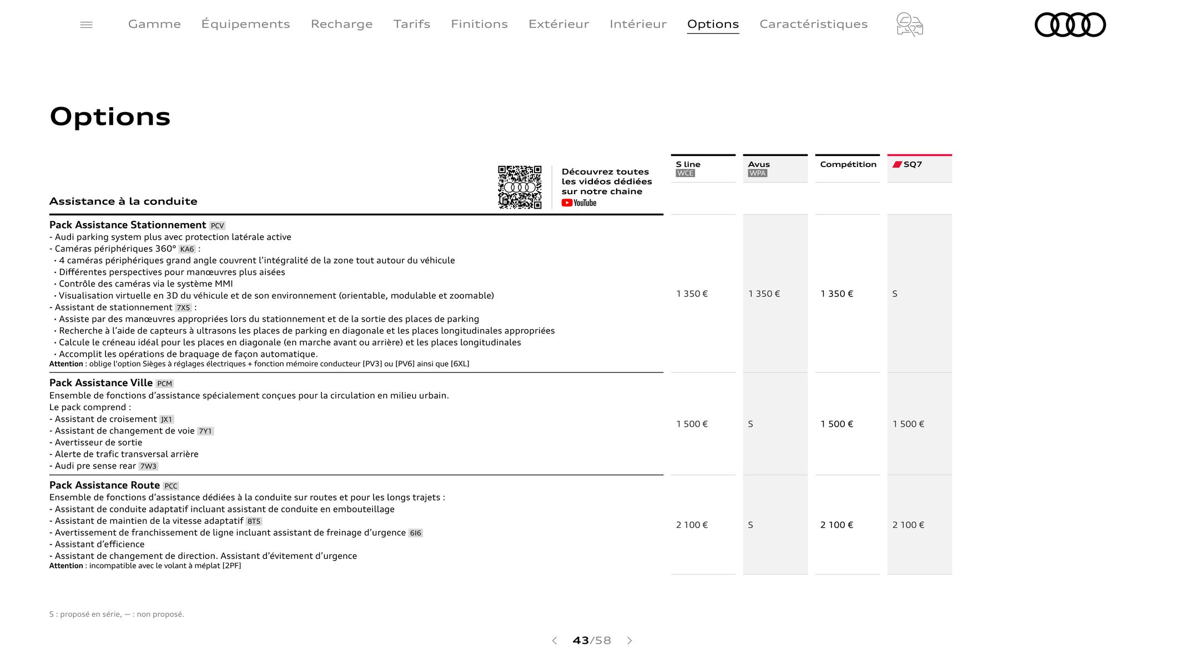The height and width of the screenshot is (666, 1184).
Task: Click the PCC code badge
Action: click(x=171, y=486)
